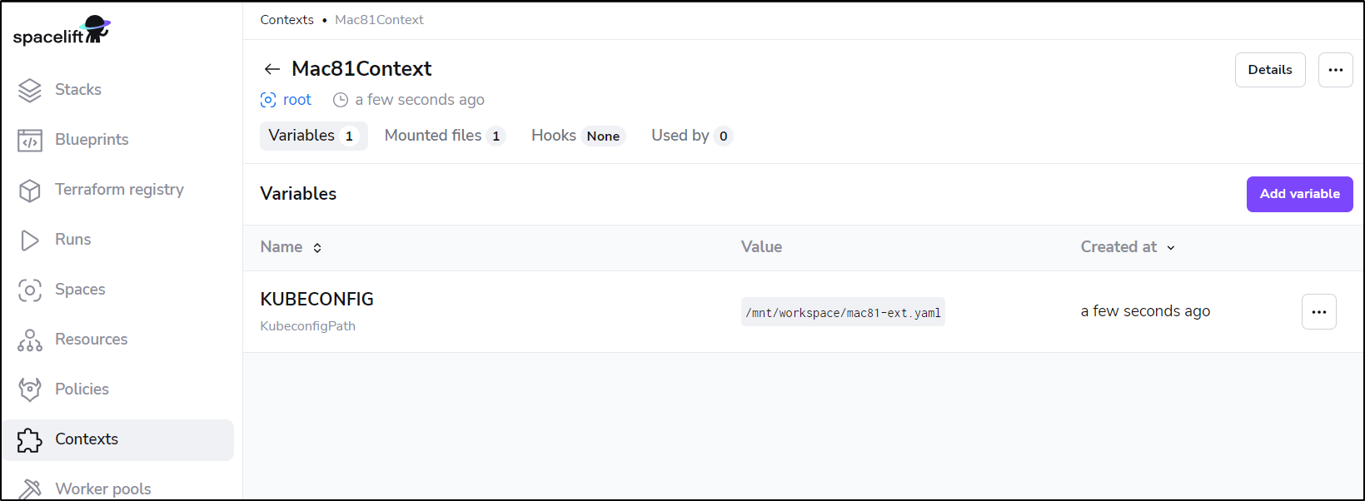Open Terraform registry via its cube icon
The width and height of the screenshot is (1365, 501).
(30, 191)
